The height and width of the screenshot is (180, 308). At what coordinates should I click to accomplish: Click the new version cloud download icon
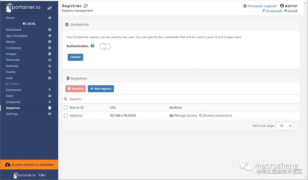8,165
